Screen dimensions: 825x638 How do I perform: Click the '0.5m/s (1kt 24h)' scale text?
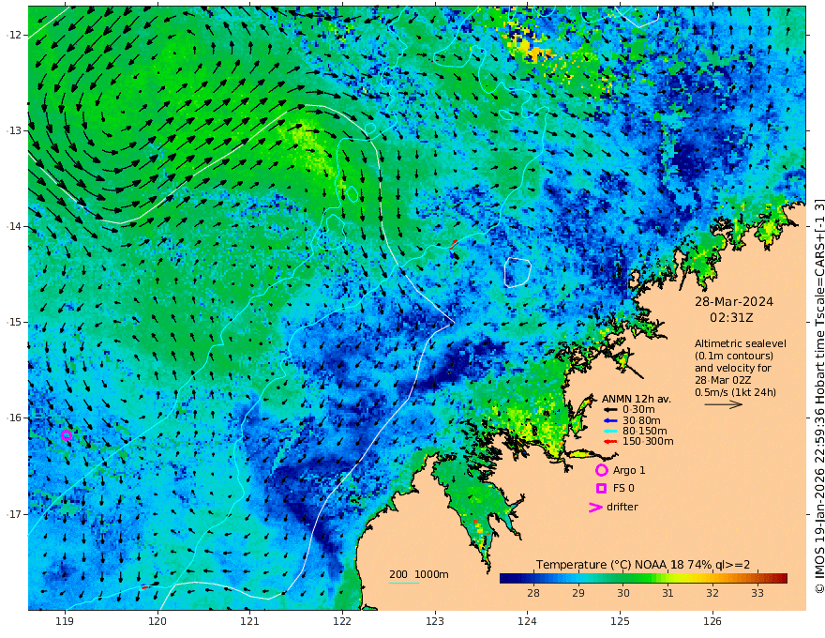735,392
